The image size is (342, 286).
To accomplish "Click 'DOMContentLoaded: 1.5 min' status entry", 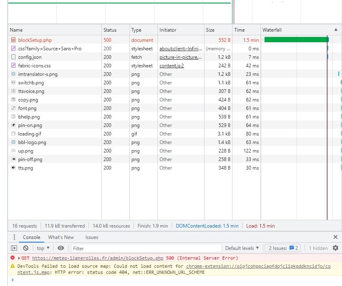I will [x=207, y=226].
